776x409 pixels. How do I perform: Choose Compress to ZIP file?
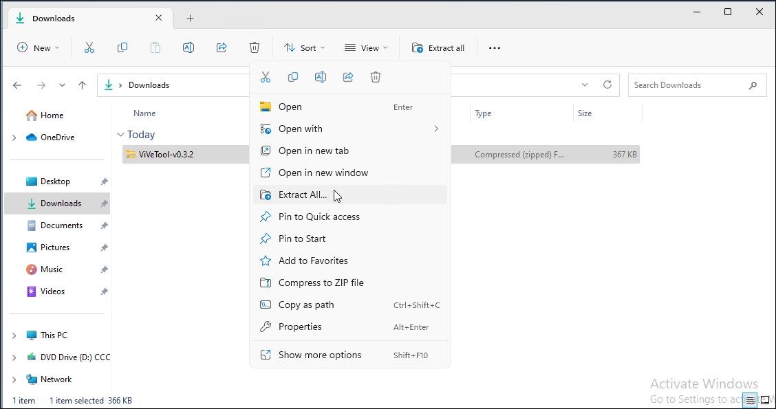(x=320, y=283)
